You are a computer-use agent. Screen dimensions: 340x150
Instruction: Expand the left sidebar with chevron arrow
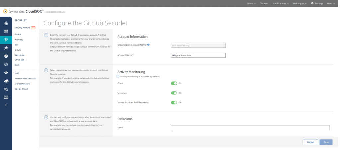pos(6,105)
